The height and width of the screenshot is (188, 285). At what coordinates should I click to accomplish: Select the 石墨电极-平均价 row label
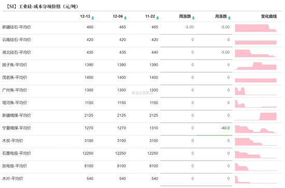[17, 153]
